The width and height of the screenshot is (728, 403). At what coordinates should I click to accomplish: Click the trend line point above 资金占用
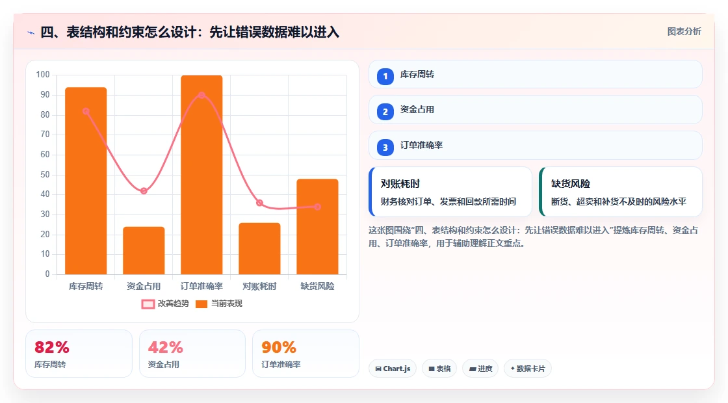pos(144,191)
